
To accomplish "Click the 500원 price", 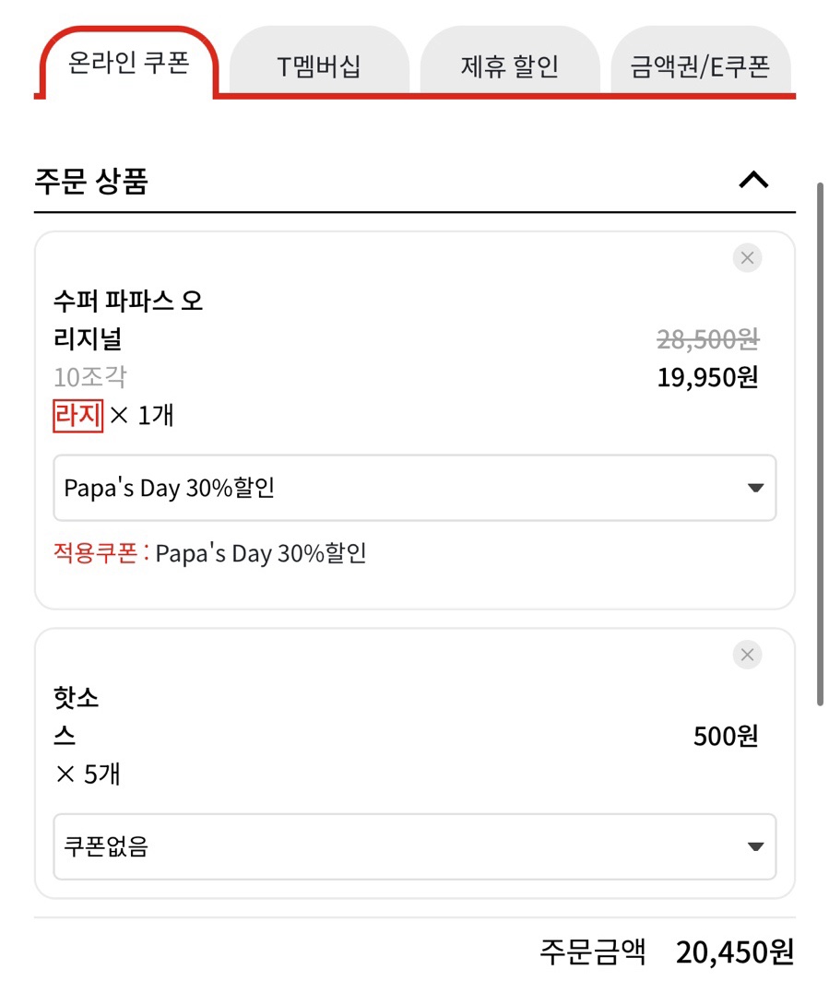I will [x=726, y=736].
